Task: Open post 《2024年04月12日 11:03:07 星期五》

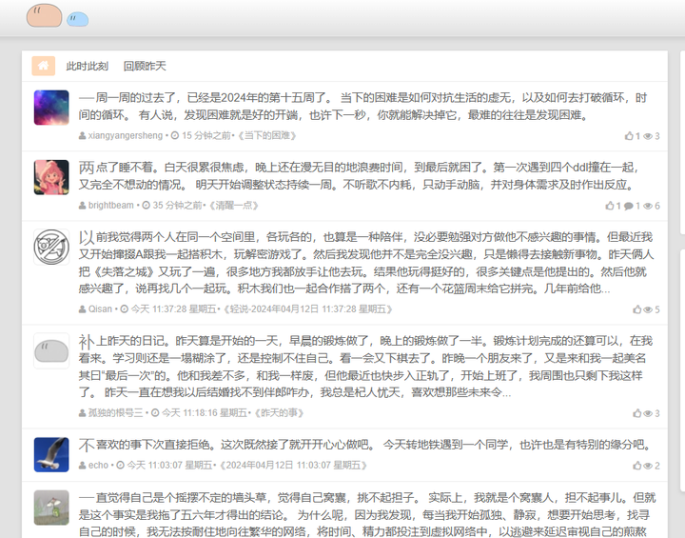Action: coord(294,465)
